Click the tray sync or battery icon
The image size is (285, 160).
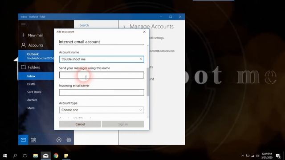(248, 156)
